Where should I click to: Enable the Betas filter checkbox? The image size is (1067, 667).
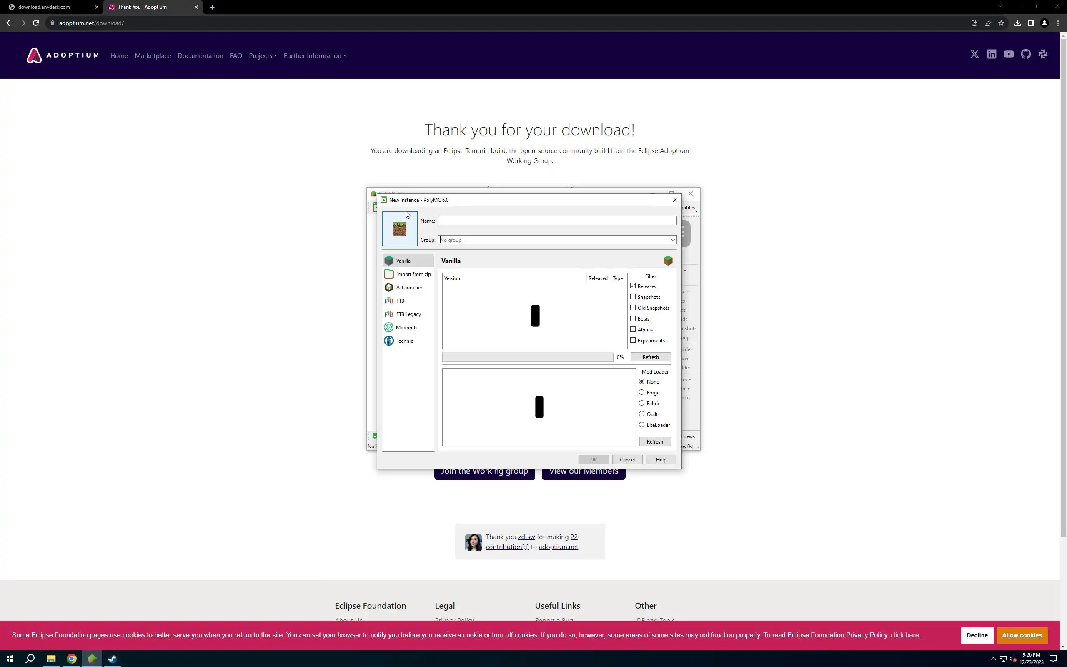633,318
